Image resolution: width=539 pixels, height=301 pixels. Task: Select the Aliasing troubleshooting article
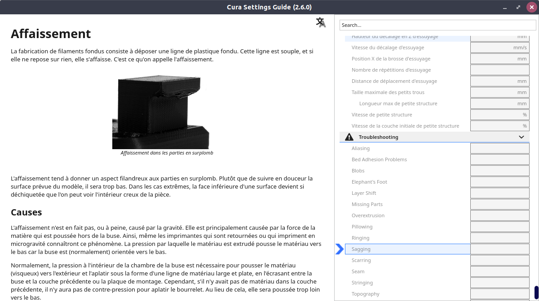point(361,148)
